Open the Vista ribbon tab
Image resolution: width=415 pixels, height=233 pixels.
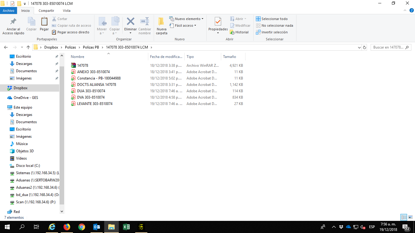(67, 11)
